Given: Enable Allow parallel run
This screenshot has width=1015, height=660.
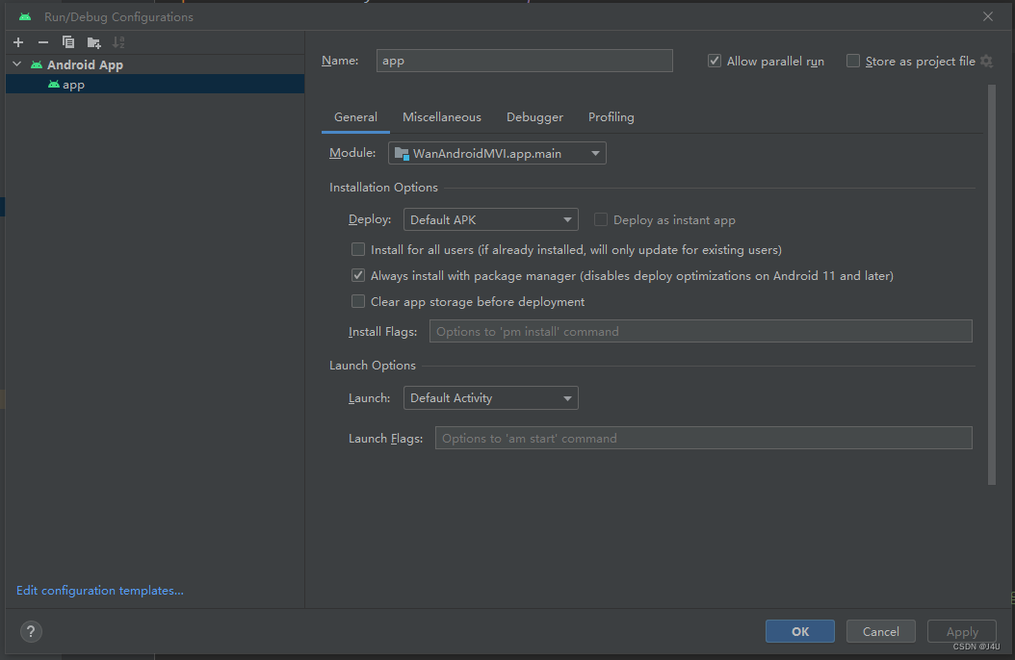Looking at the screenshot, I should [715, 60].
